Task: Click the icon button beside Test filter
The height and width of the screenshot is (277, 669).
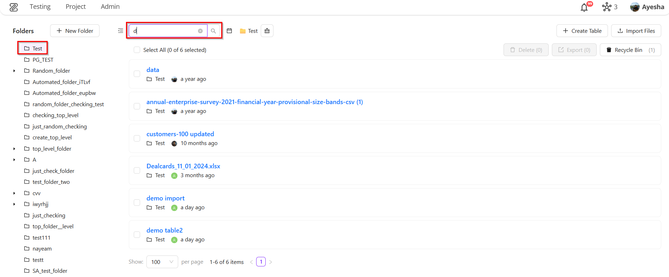Action: click(267, 31)
